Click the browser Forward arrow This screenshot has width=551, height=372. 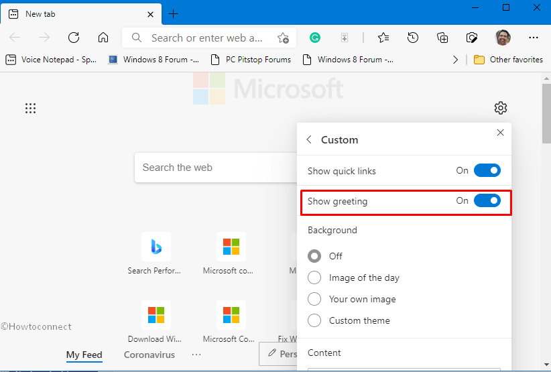[x=44, y=38]
